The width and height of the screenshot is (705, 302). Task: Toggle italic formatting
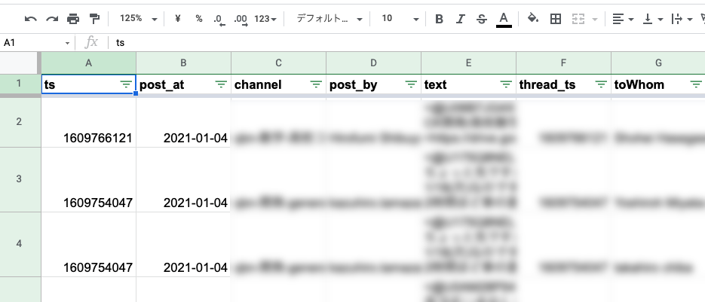coord(460,19)
